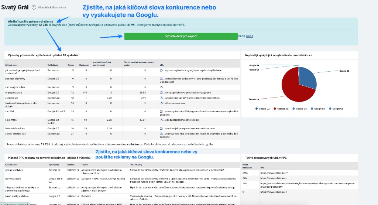The width and height of the screenshot is (378, 205).
Task: Click 'Návštěvnost při posunu na první pozici' header
Action: [x=139, y=64]
